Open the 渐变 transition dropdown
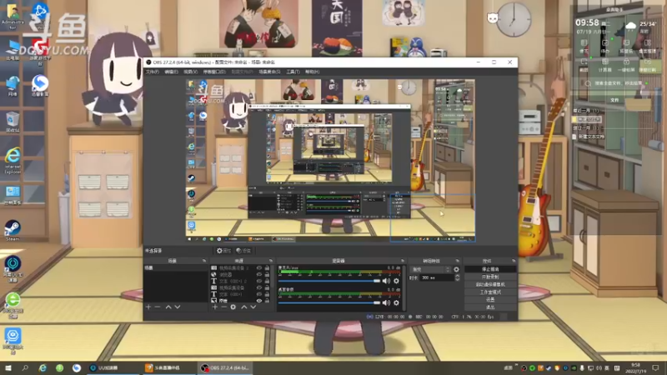The image size is (667, 375). 429,269
